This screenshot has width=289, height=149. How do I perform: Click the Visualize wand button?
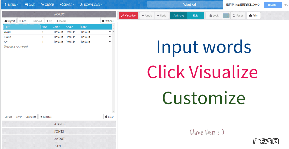coord(128,16)
